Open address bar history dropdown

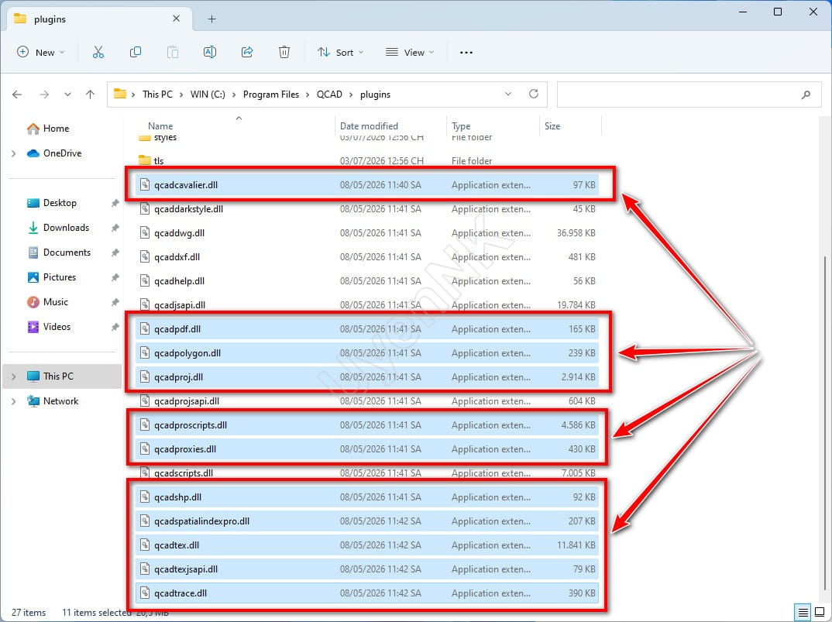[507, 94]
